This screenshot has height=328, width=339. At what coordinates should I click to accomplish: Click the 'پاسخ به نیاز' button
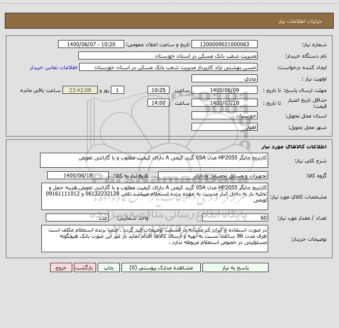tap(236, 268)
